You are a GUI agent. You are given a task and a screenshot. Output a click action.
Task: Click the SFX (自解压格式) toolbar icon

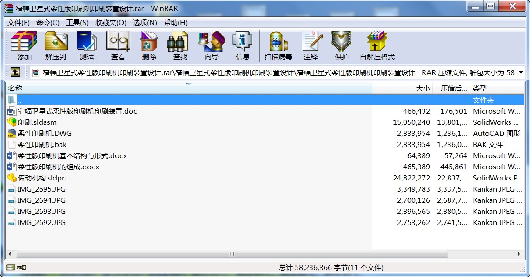(x=377, y=41)
